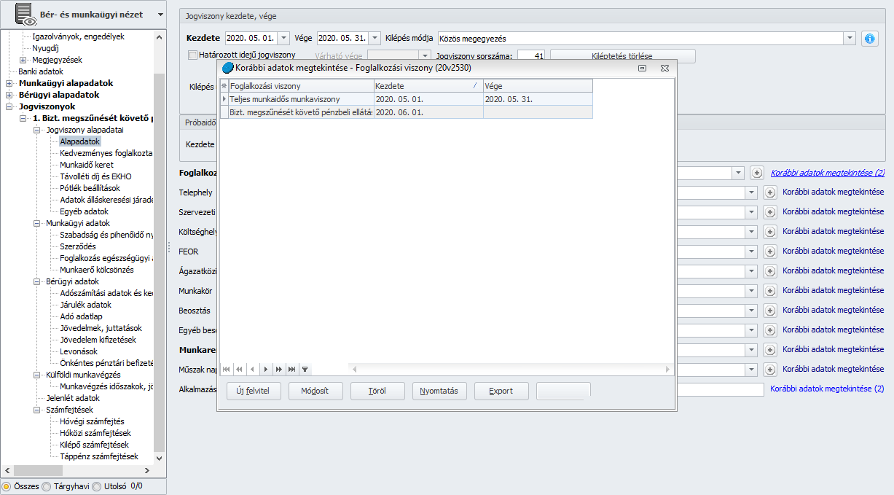Maximize the Korábbi adatok megtekintése dialog
894x495 pixels.
(642, 68)
